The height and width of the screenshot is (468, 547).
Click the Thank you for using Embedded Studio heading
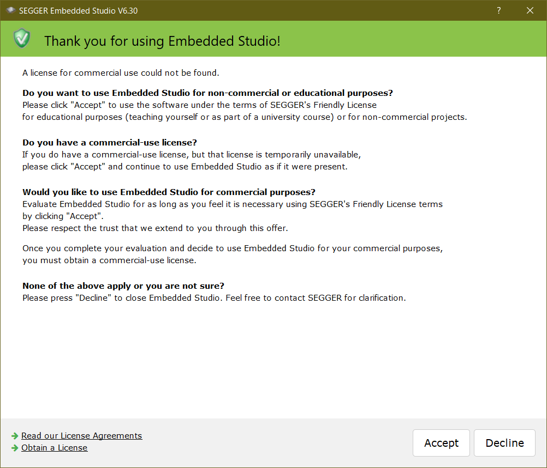(x=162, y=41)
